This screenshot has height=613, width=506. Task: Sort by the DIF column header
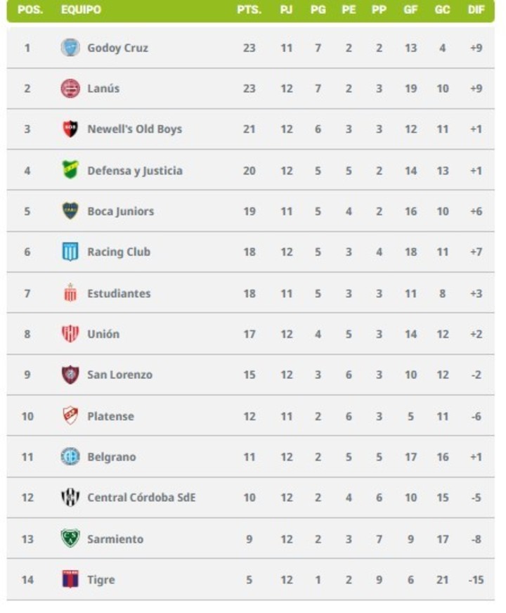point(476,10)
